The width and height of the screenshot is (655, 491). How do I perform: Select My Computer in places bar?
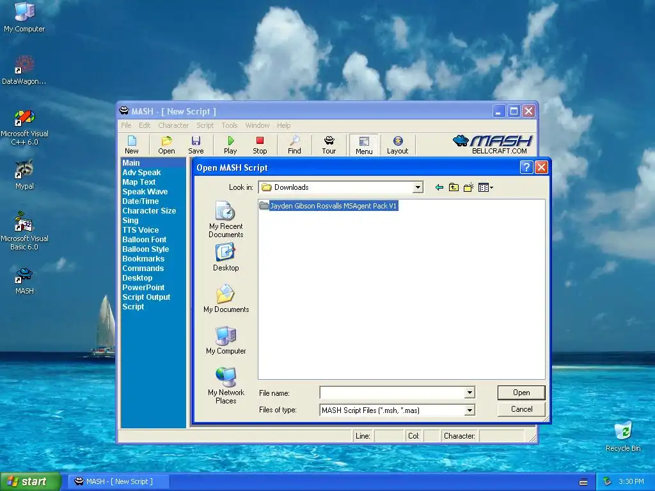(x=226, y=340)
